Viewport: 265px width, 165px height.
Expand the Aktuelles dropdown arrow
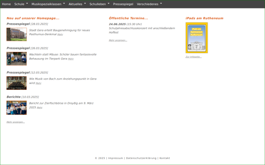[85, 4]
